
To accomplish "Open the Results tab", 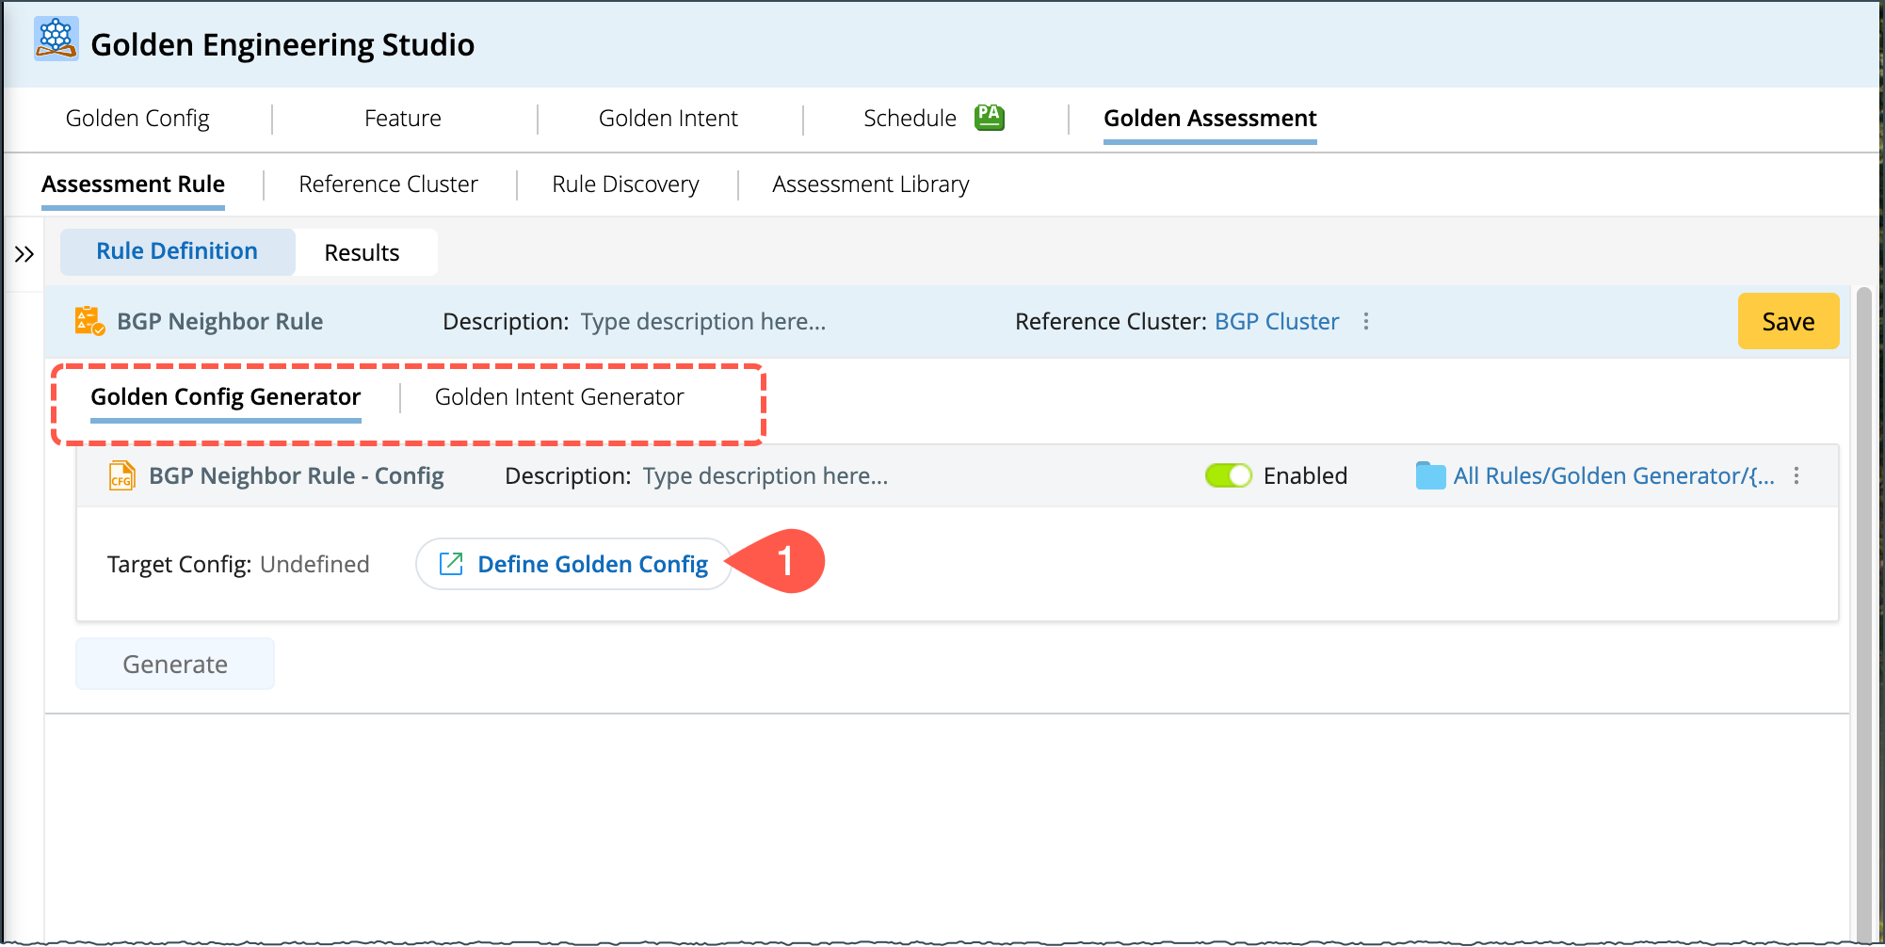I will pos(362,253).
